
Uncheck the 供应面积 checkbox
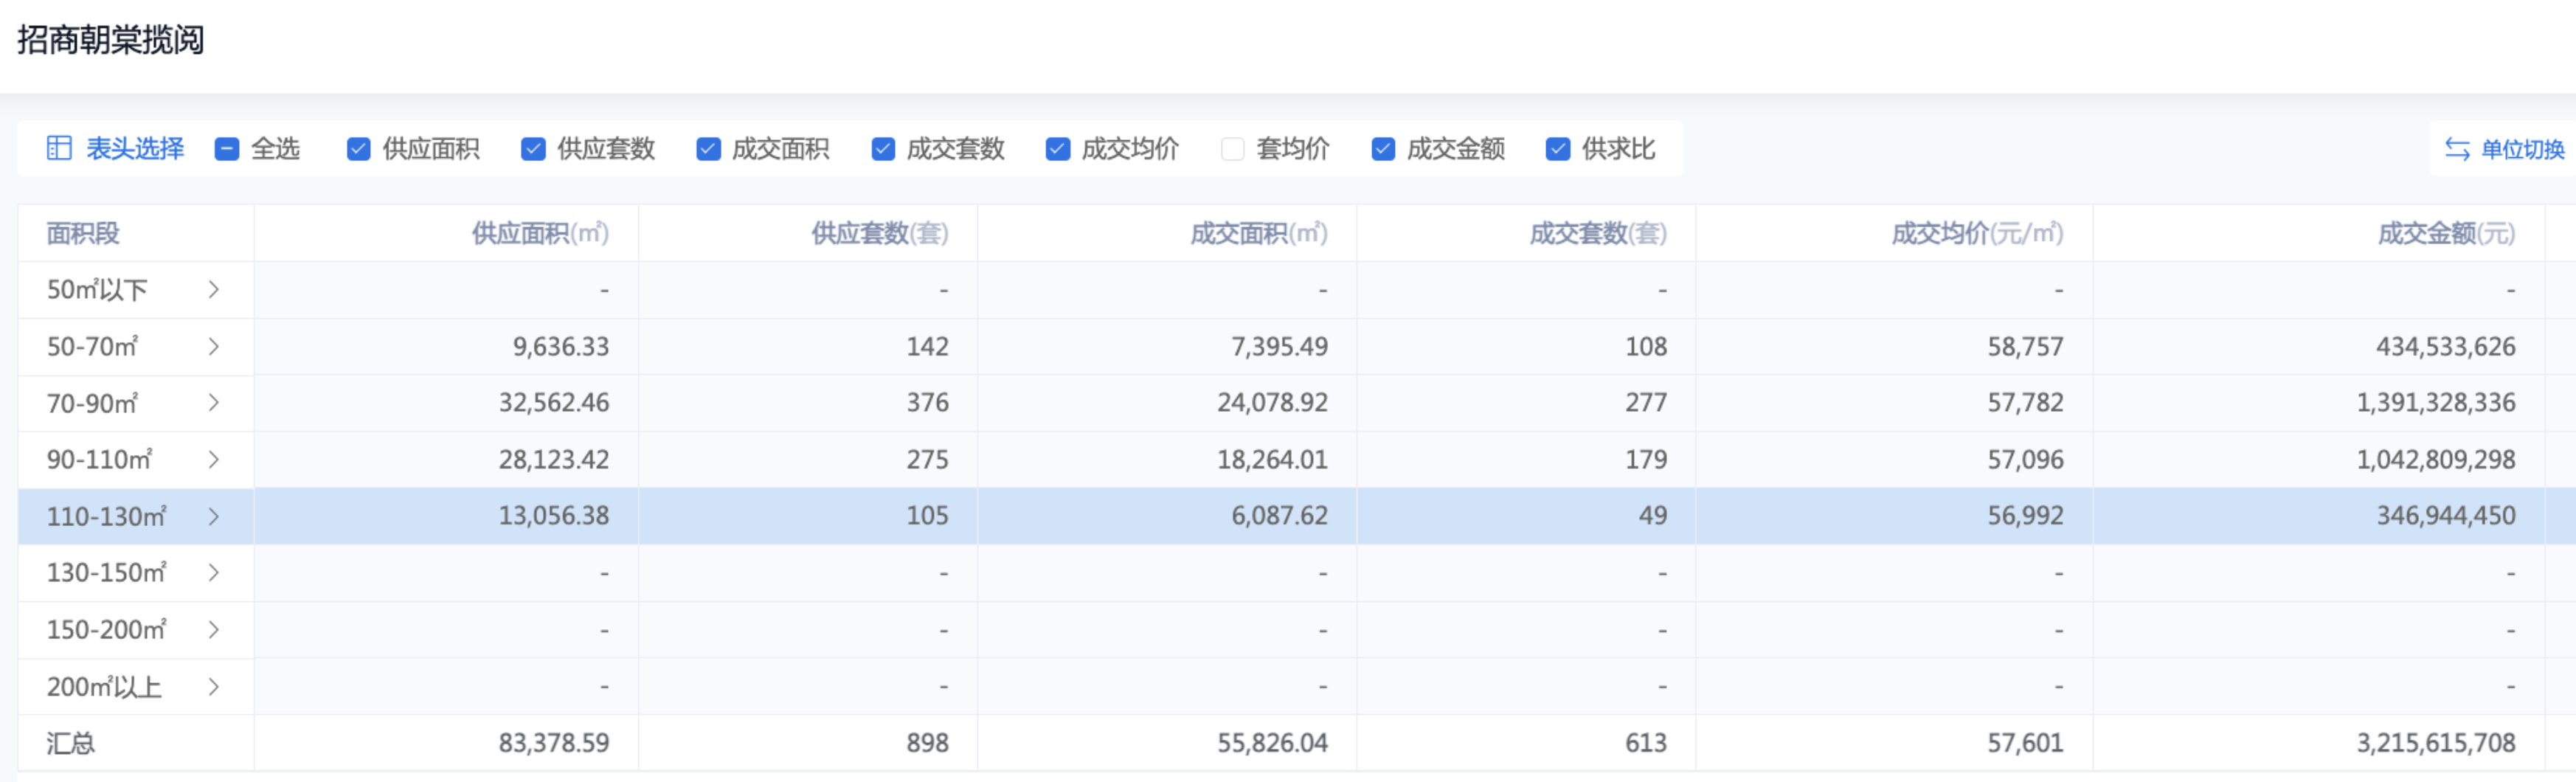(x=358, y=149)
